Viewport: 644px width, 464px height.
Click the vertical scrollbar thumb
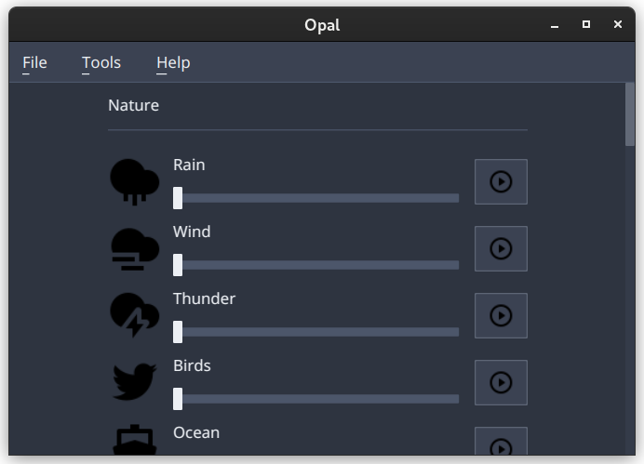(x=630, y=114)
